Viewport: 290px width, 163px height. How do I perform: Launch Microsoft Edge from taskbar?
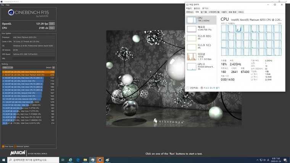click(78, 160)
